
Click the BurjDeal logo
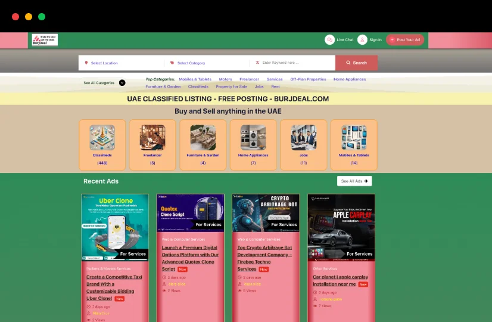[x=45, y=40]
